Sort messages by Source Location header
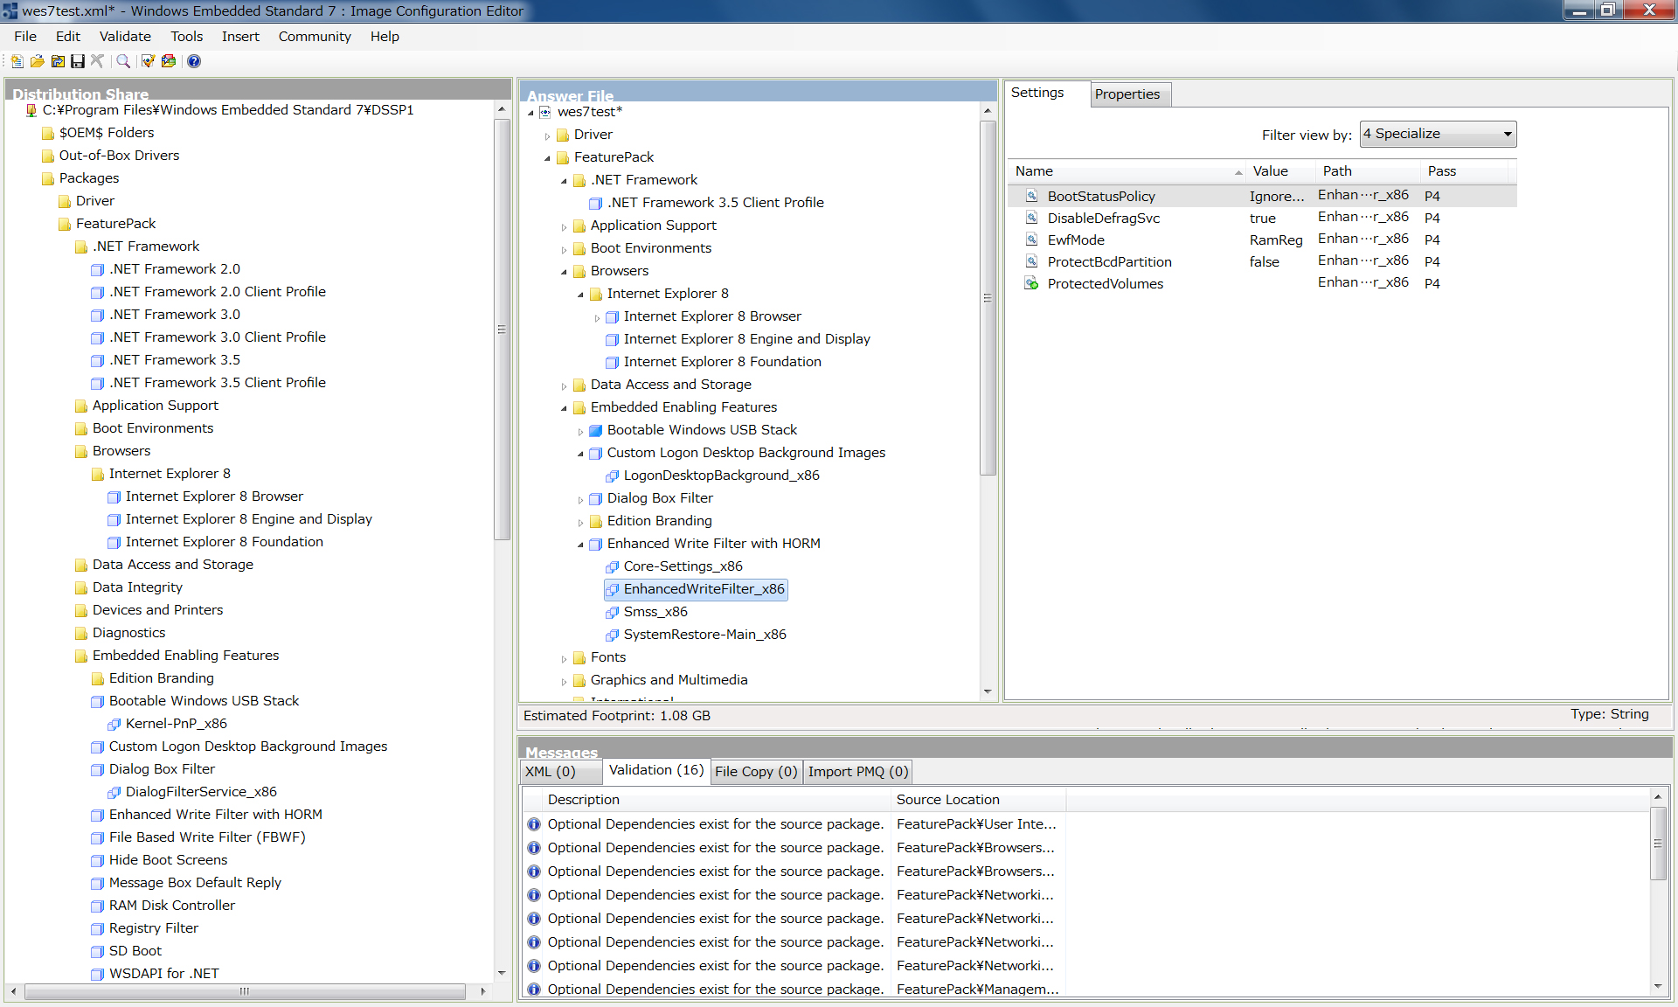This screenshot has height=1007, width=1678. coord(978,800)
